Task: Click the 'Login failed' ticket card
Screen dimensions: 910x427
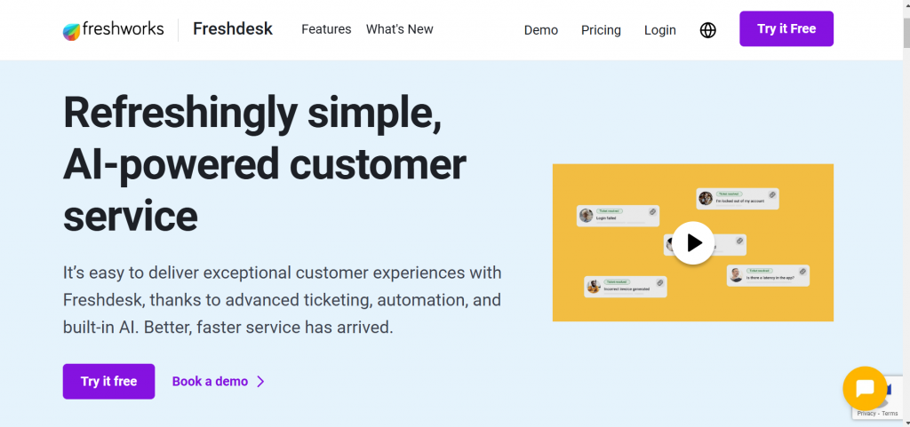Action: click(618, 216)
